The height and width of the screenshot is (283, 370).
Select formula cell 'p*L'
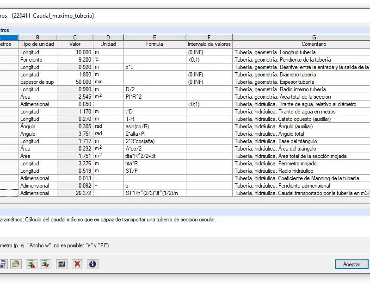[x=155, y=67]
